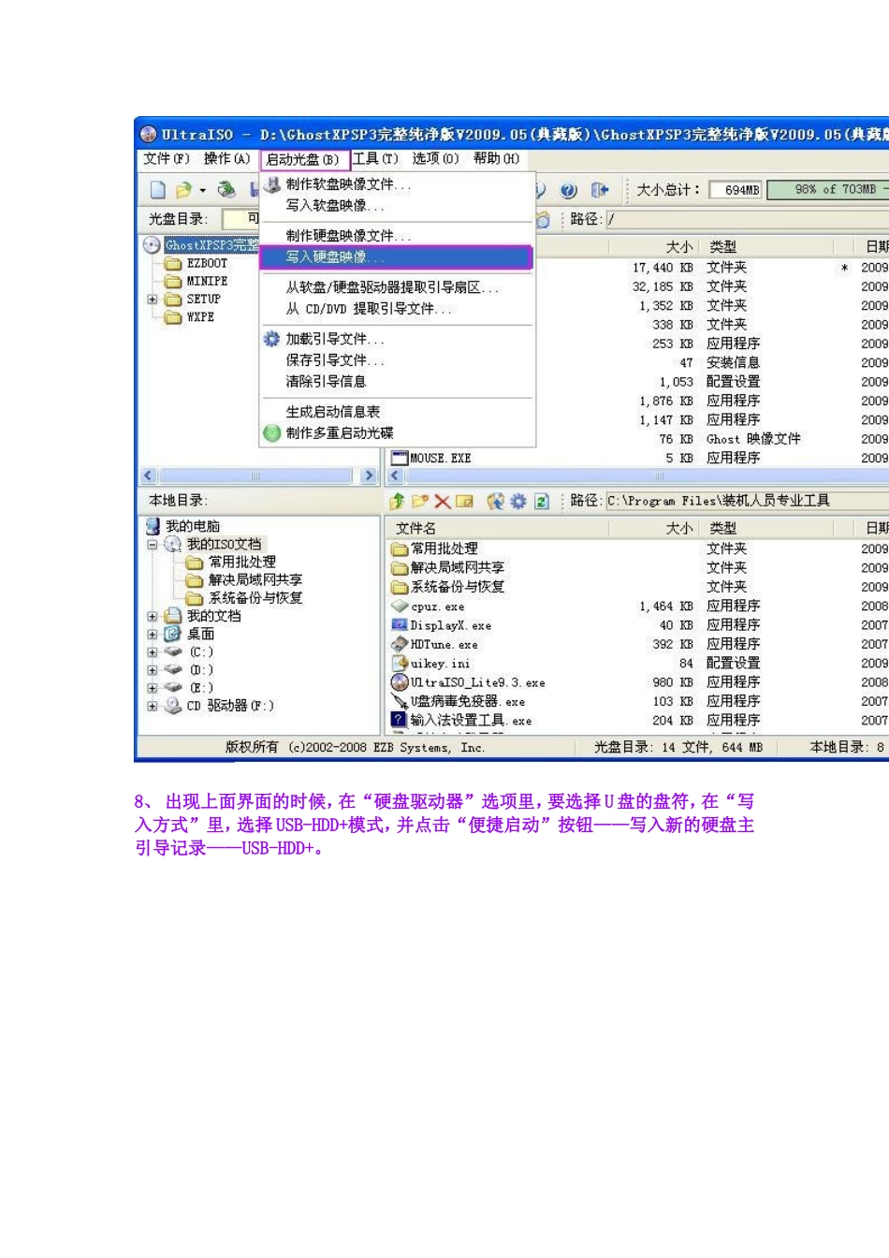Screen dimensions: 889x1258
Task: Click the 98% of 703MB capacity bar
Action: (x=827, y=190)
